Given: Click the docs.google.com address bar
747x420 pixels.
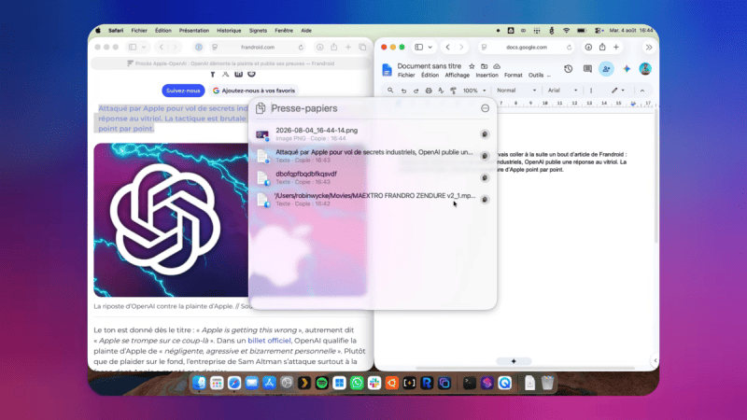Looking at the screenshot, I should click(x=527, y=48).
